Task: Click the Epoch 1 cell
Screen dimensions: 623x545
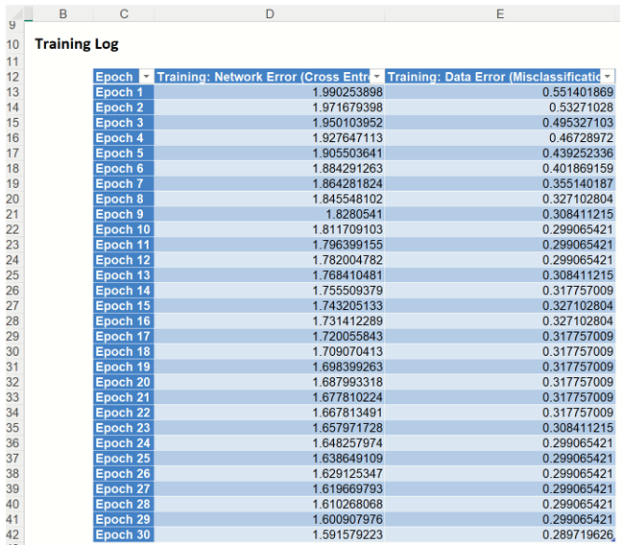Action: (124, 92)
